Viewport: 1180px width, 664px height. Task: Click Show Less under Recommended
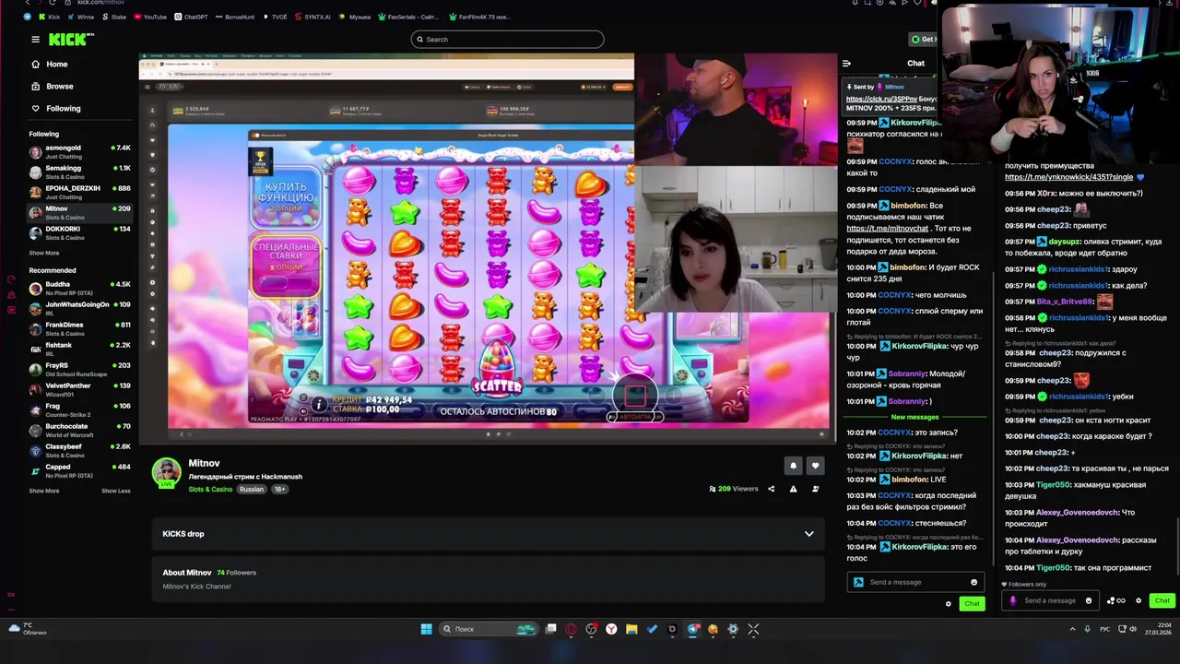115,491
